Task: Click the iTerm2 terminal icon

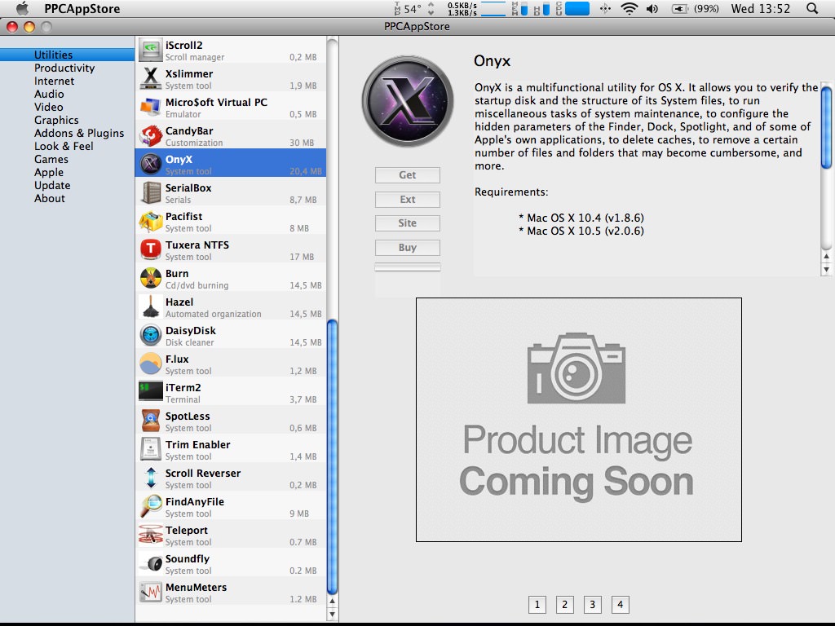Action: tap(151, 392)
